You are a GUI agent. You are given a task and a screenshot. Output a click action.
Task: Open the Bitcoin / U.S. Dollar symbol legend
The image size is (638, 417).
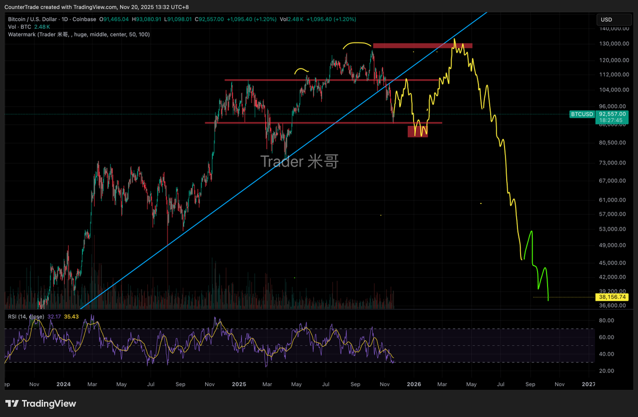32,19
